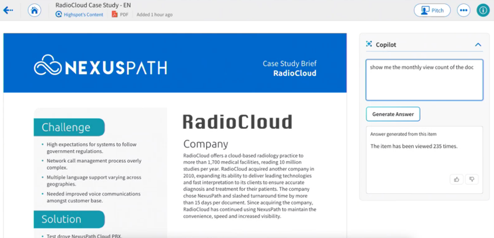Click the Pitch button
Image resolution: width=494 pixels, height=238 pixels.
pos(432,10)
